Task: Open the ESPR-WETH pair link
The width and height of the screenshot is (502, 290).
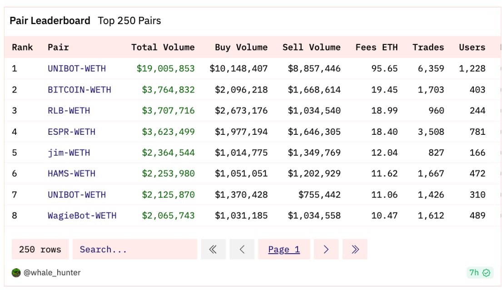Action: (71, 132)
